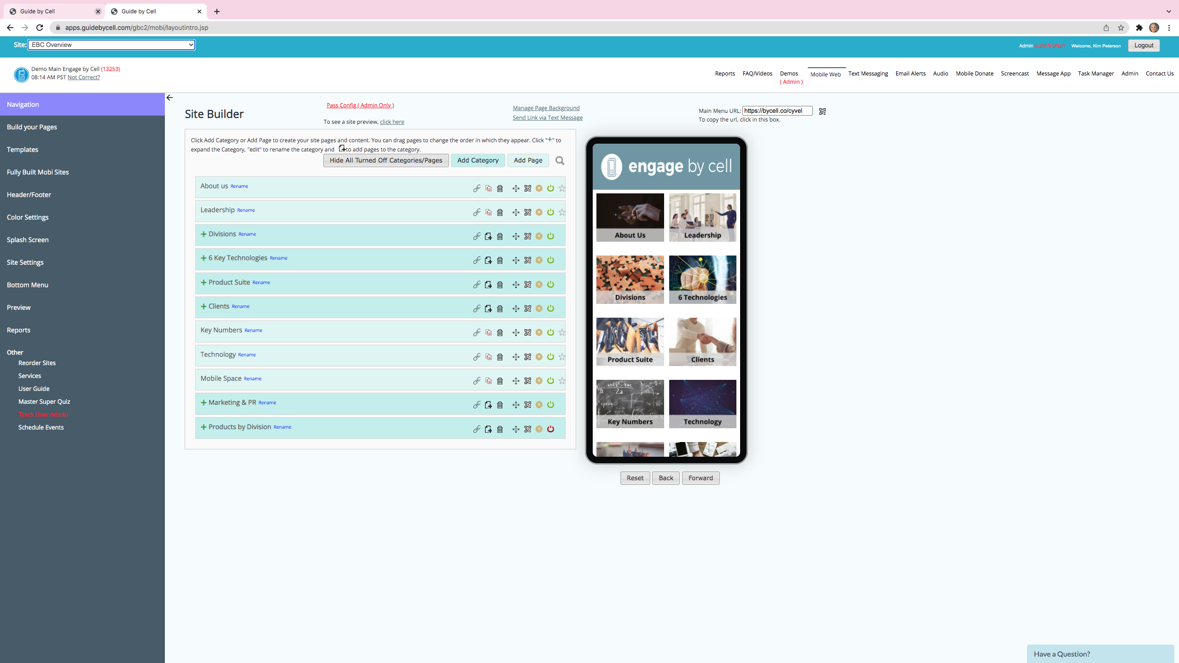The width and height of the screenshot is (1179, 663).
Task: Add a page to Product Suite category
Action: tap(488, 284)
